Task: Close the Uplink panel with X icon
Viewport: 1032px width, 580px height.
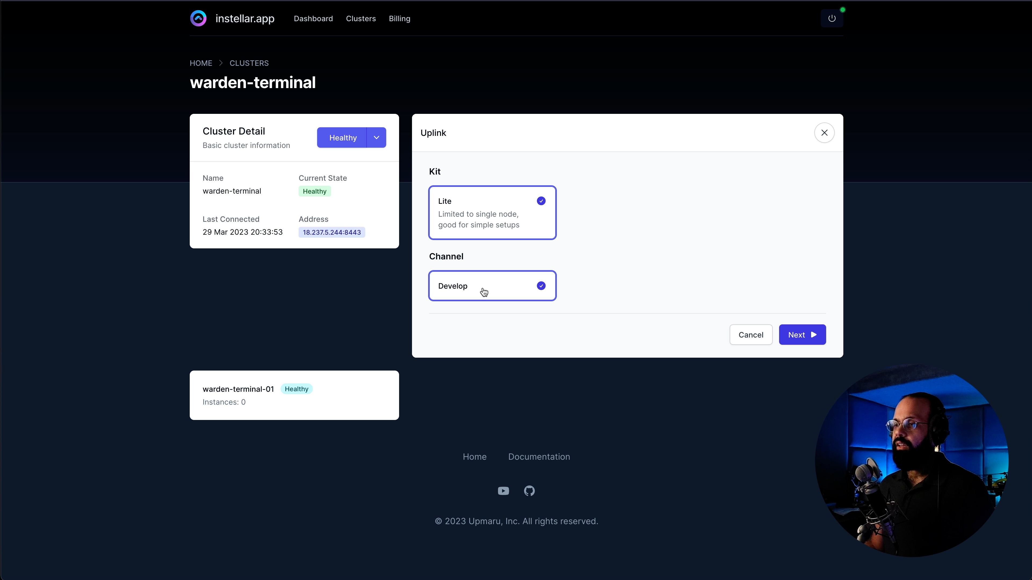Action: (x=824, y=133)
